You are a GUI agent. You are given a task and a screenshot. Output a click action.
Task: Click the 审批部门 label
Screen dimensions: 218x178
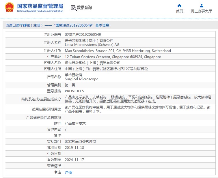point(54,141)
